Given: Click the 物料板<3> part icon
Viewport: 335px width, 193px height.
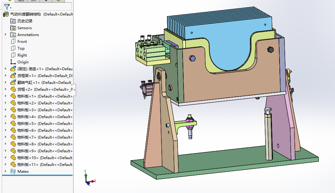Looking at the screenshot, I should (x=13, y=110).
